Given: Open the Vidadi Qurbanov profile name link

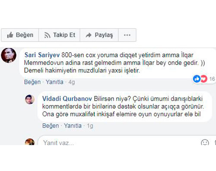Looking at the screenshot, I should (67, 99).
